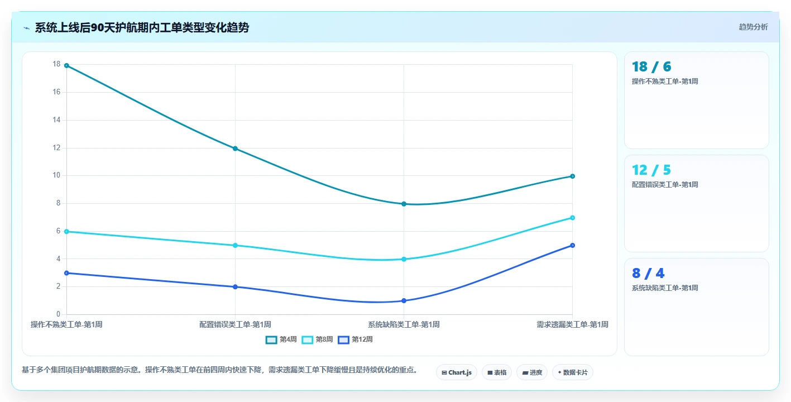Image resolution: width=791 pixels, height=402 pixels.
Task: Click x-axis label 操作不熟类工单-第1周
Action: click(66, 324)
